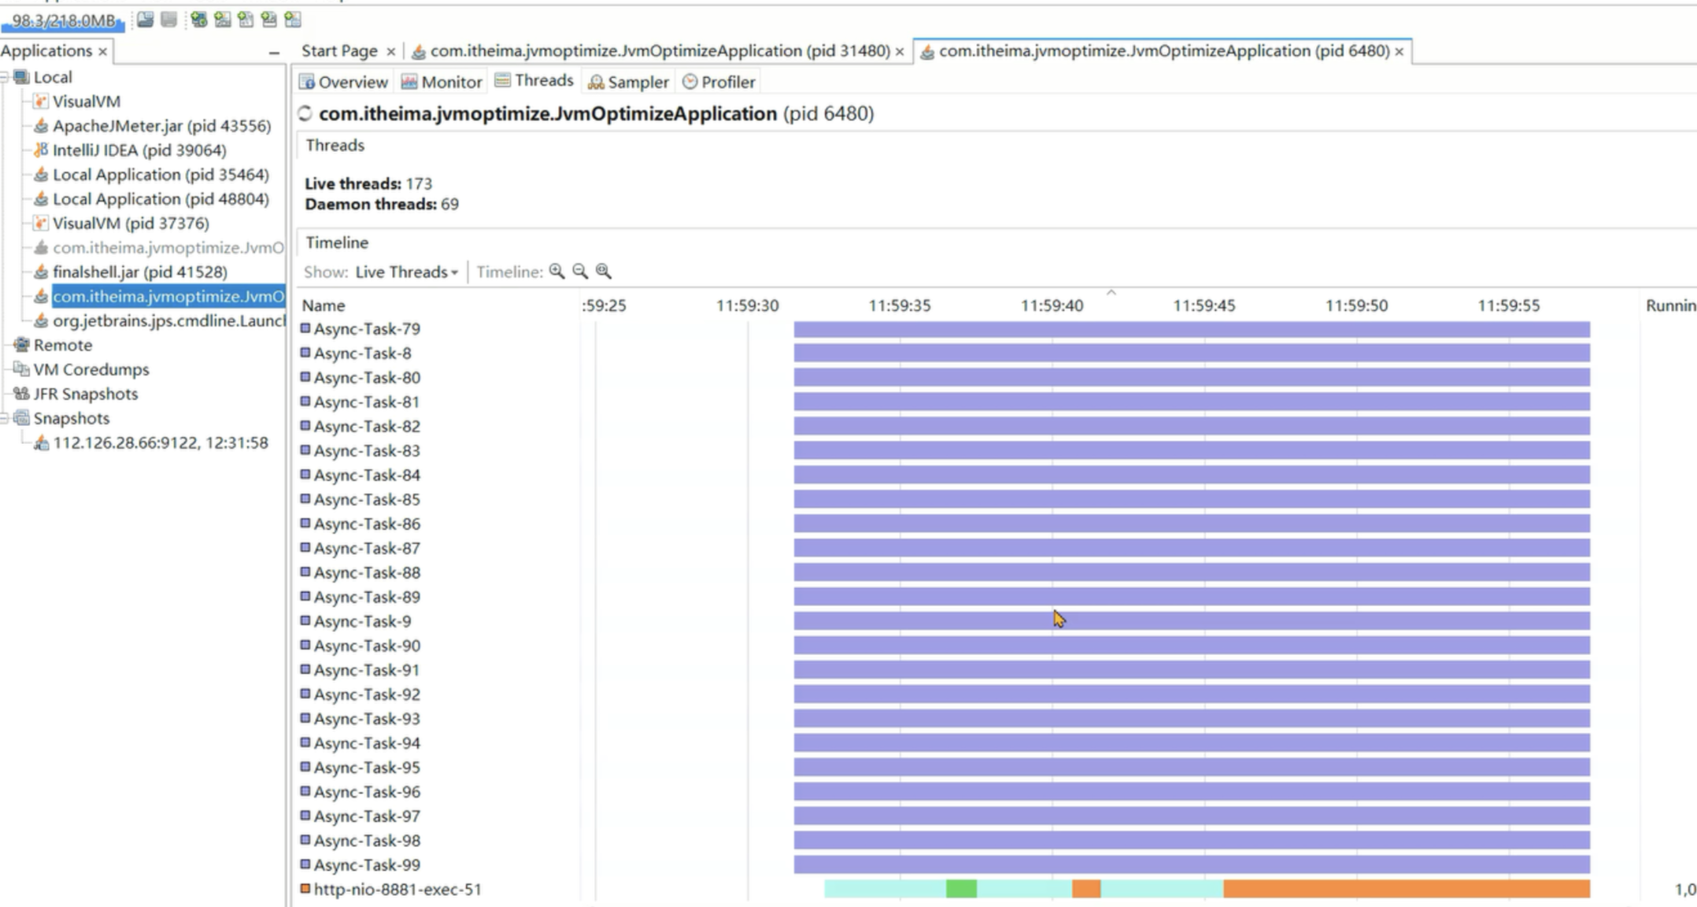This screenshot has width=1697, height=907.
Task: Switch to the pid 31480 application tab
Action: [659, 51]
